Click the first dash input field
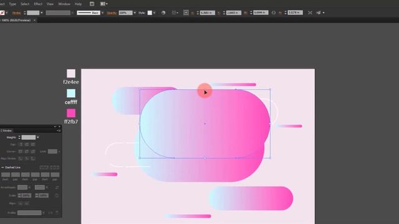 (6, 174)
